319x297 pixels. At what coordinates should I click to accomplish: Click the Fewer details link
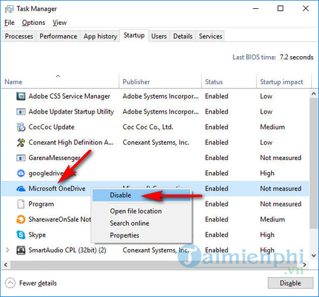click(x=38, y=283)
